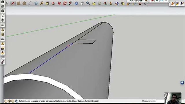Click the Make Component cube icon

pyautogui.click(x=36, y=3)
